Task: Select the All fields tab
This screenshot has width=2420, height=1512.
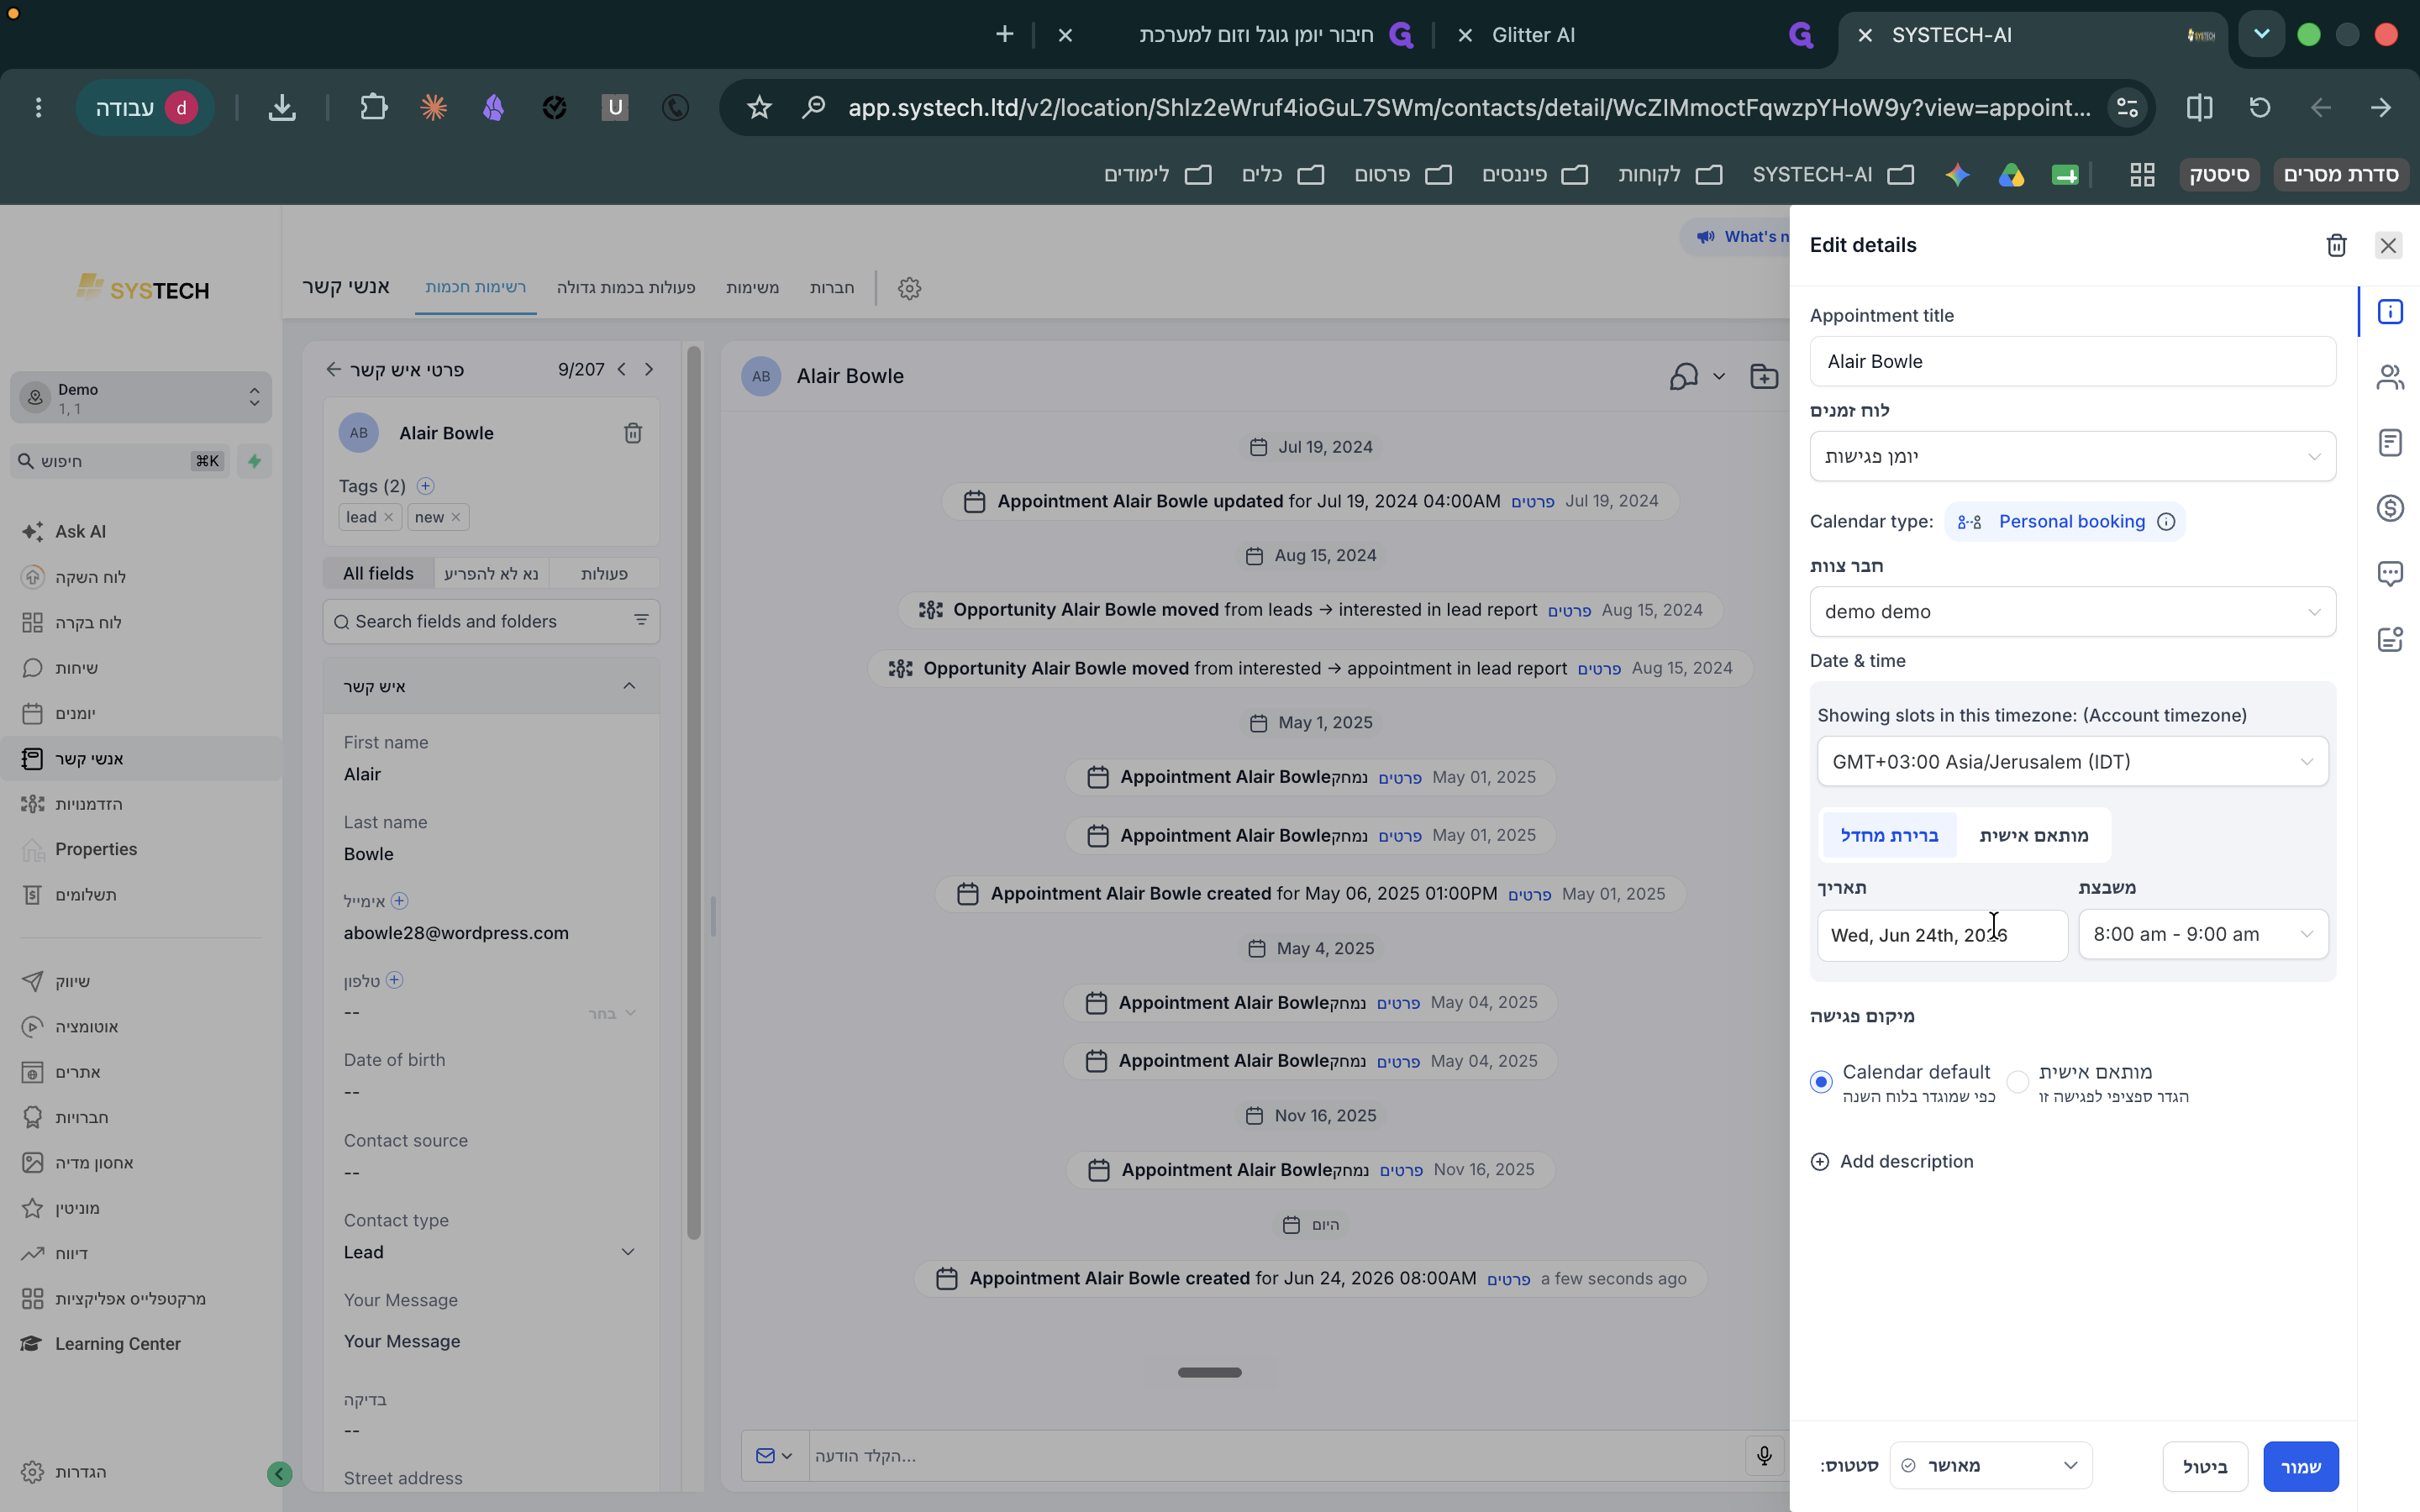Action: (x=378, y=573)
